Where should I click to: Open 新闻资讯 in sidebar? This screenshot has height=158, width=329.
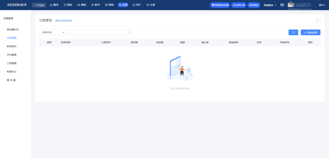click(11, 46)
